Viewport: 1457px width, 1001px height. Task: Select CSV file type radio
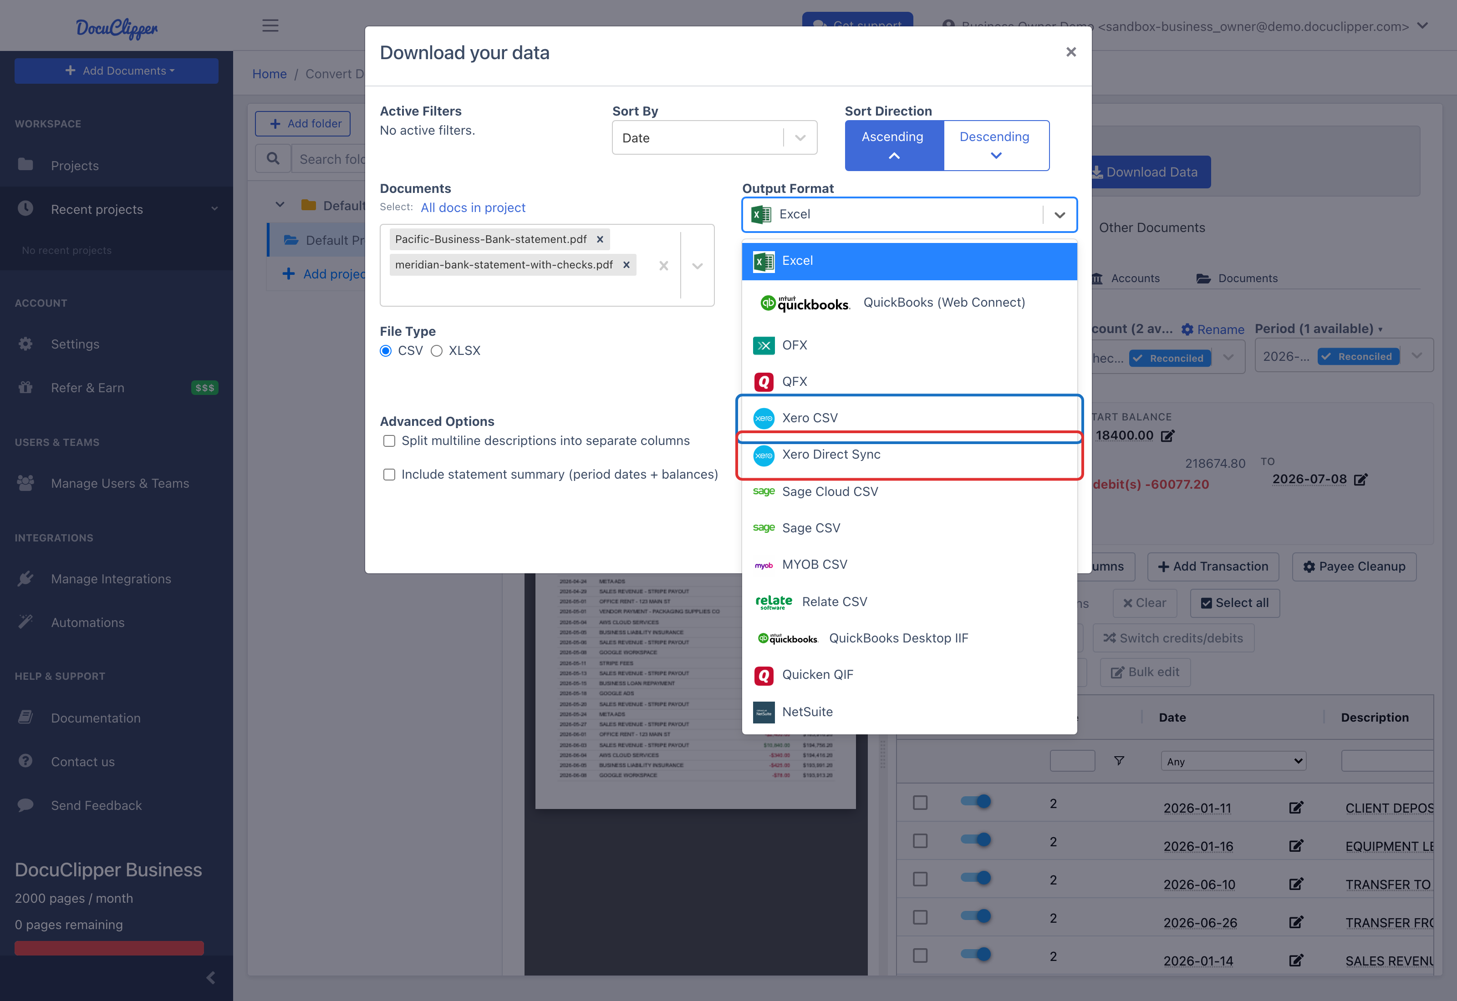pos(385,351)
